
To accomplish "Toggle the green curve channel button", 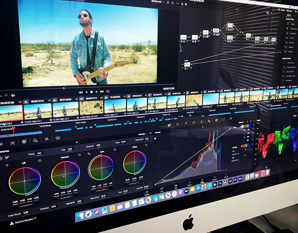I will [247, 126].
